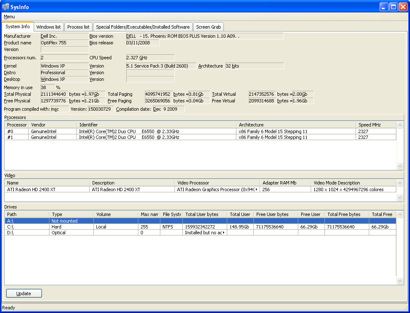
Task: Click the Path column header in Drives
Action: click(x=27, y=214)
